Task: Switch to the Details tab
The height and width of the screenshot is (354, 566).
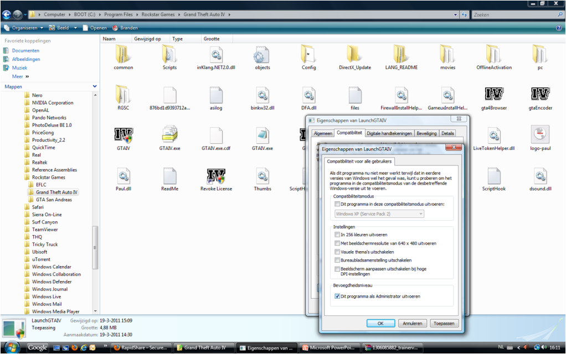Action: (x=447, y=133)
